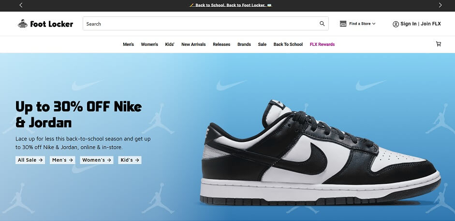
Task: Open the New Arrivals menu
Action: pos(193,44)
